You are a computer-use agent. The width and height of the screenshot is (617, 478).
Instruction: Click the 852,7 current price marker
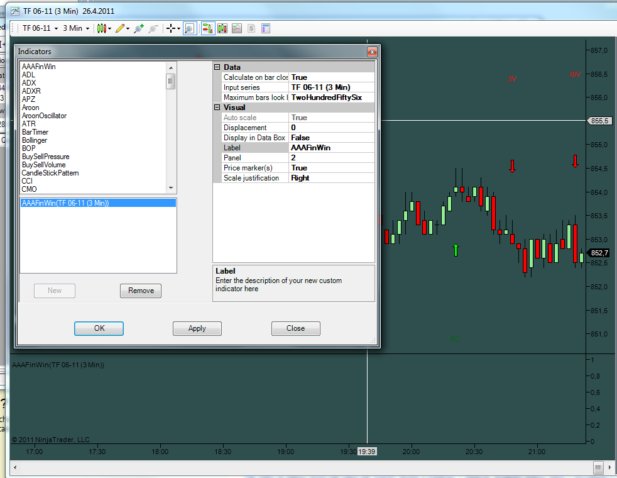pos(599,253)
